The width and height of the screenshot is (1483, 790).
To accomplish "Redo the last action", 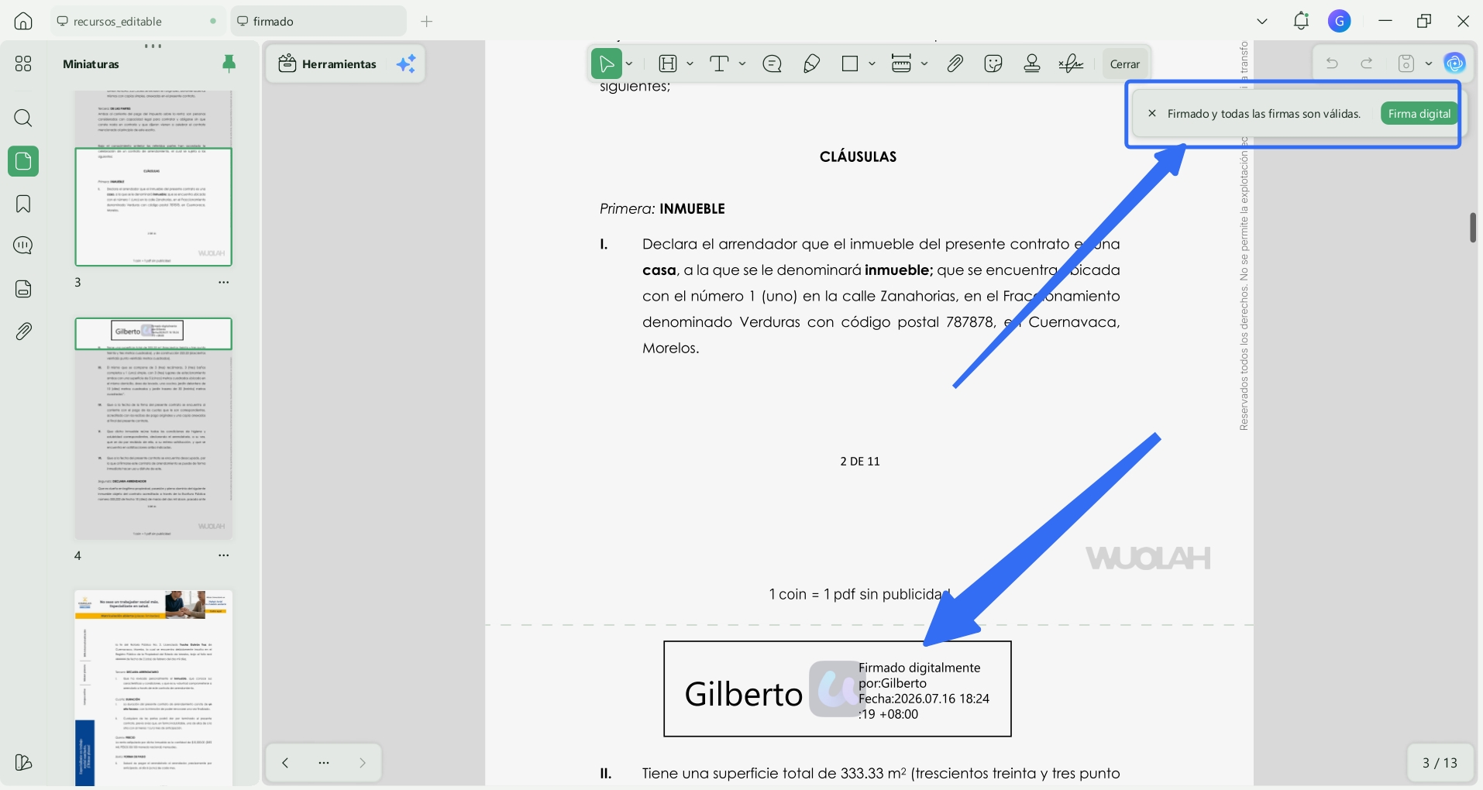I will pyautogui.click(x=1368, y=64).
